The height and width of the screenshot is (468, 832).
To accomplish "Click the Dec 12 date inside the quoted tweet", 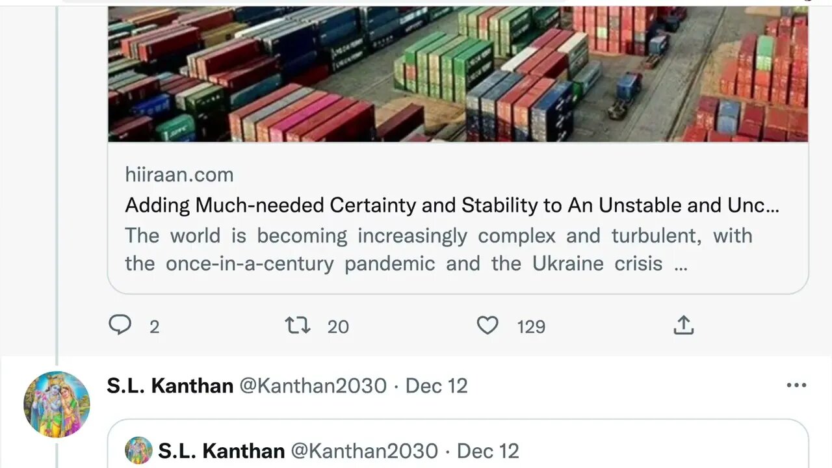I will pyautogui.click(x=487, y=450).
